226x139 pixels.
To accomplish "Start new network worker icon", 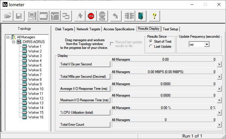I will click(55, 16).
